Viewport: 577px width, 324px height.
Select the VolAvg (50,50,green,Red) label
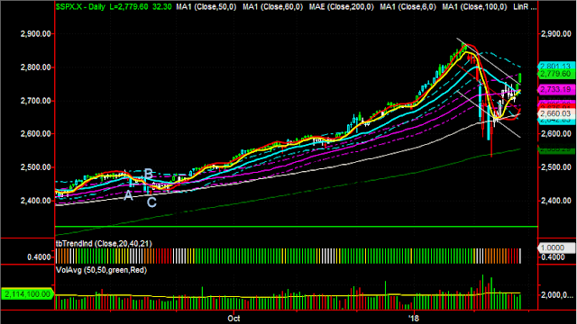point(101,270)
